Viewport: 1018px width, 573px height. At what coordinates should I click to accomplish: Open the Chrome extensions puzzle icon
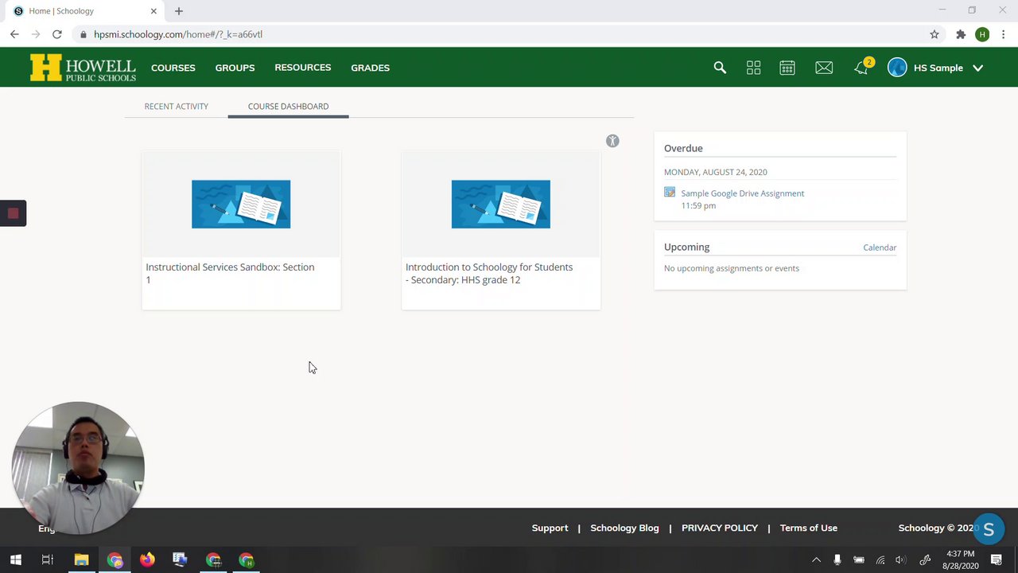click(x=961, y=34)
